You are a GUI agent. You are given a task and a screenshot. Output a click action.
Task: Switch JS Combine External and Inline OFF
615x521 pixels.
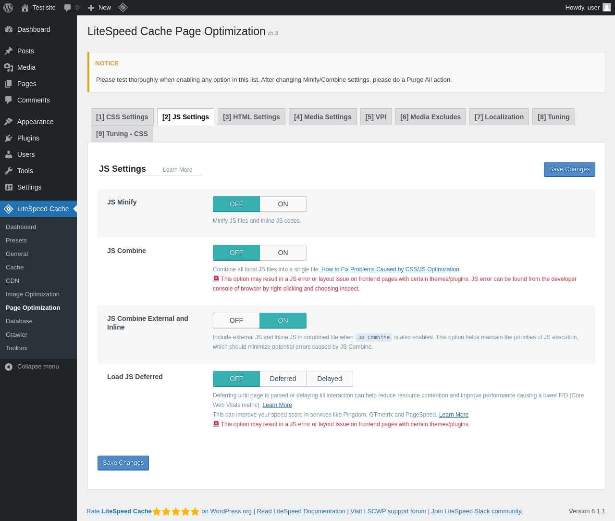[236, 320]
